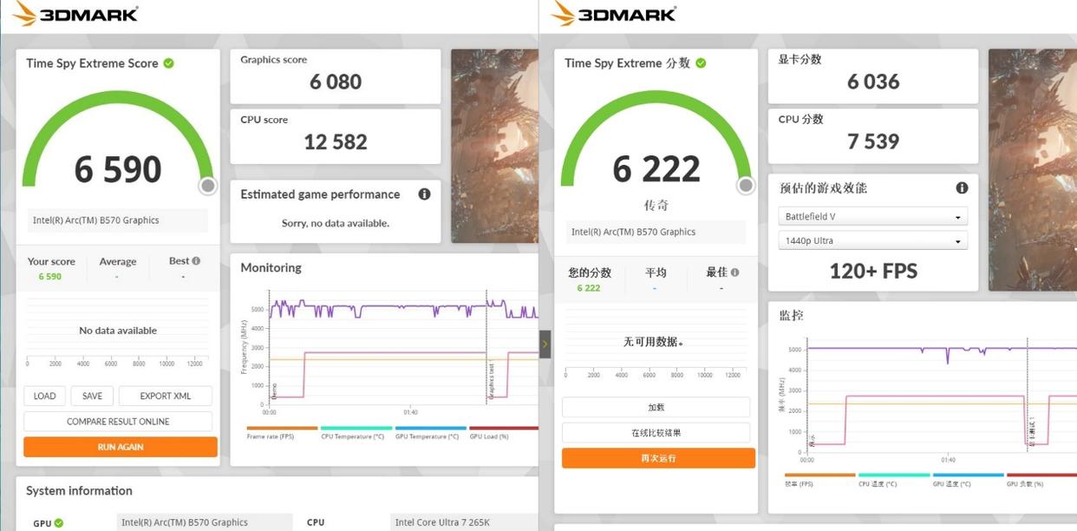Click the EXPORT XML button

pyautogui.click(x=165, y=397)
